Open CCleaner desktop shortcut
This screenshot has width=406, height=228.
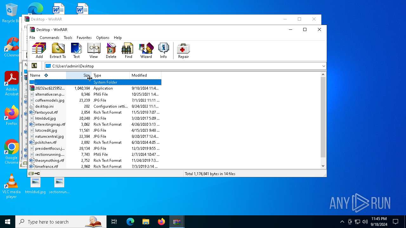[11, 47]
